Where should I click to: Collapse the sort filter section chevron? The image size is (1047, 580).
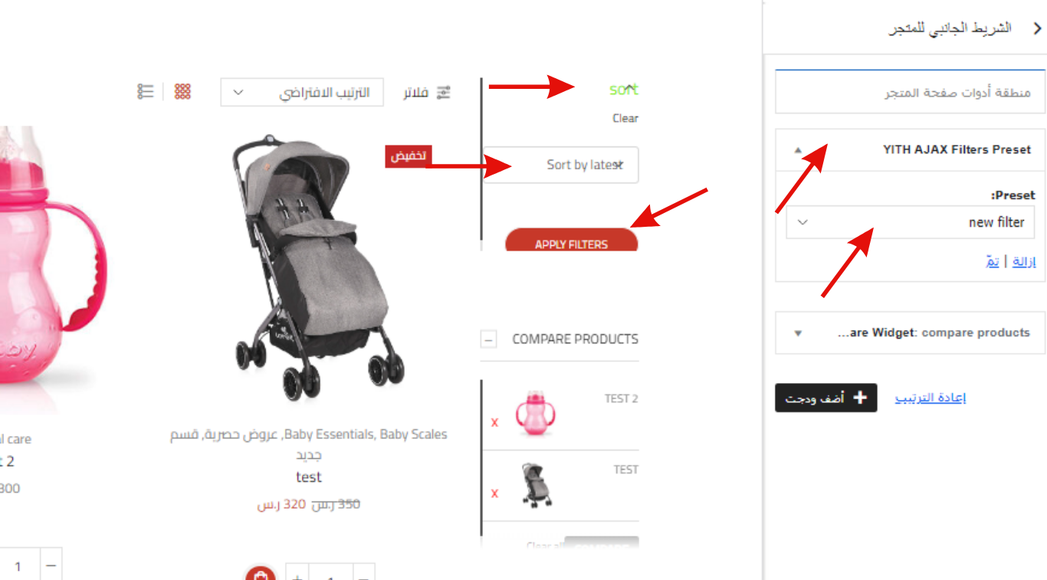click(x=631, y=87)
